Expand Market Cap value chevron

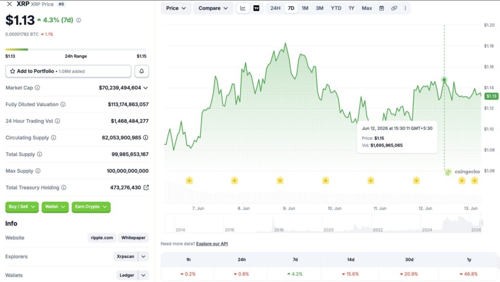146,87
